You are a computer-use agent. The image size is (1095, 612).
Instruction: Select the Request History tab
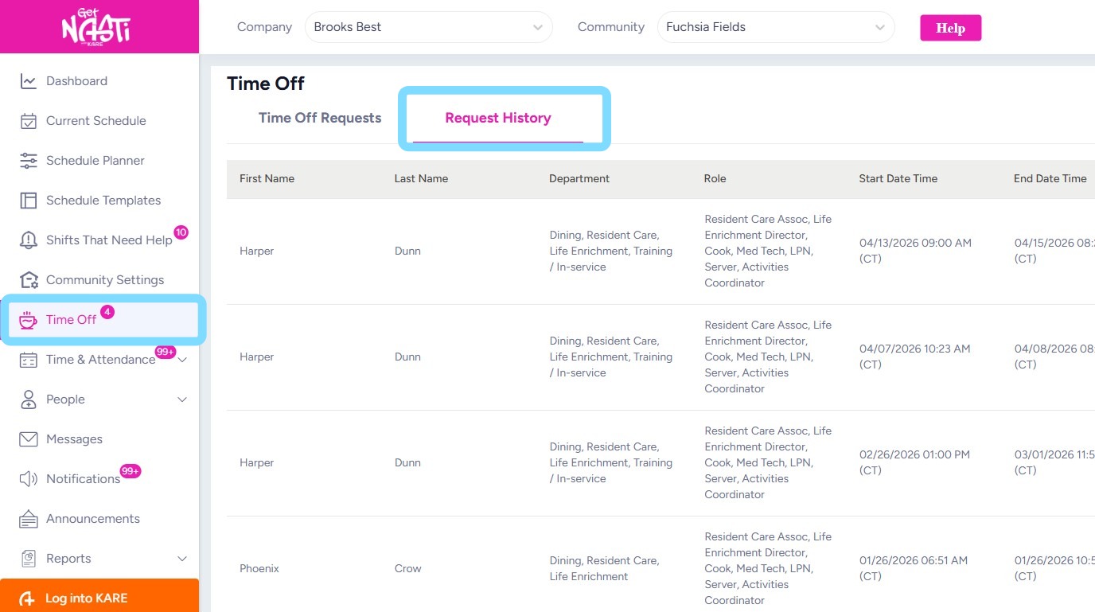point(498,118)
